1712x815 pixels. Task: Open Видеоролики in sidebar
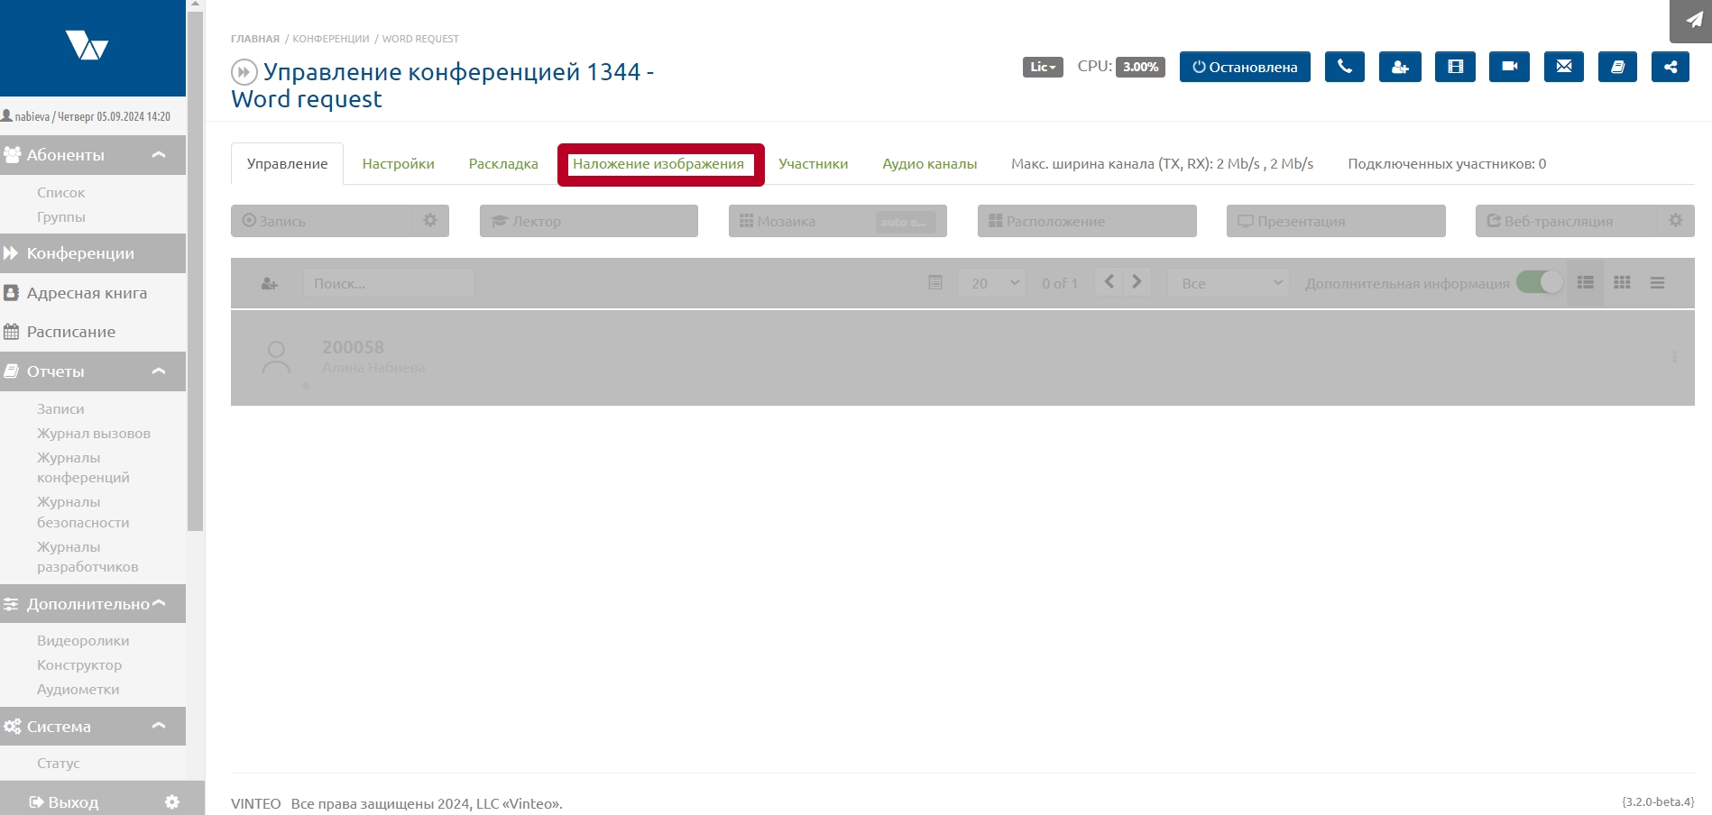coord(83,640)
